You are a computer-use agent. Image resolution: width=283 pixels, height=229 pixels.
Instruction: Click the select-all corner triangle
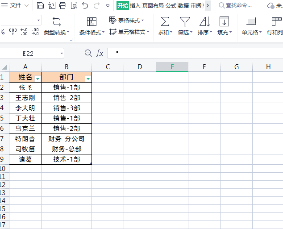(4, 67)
